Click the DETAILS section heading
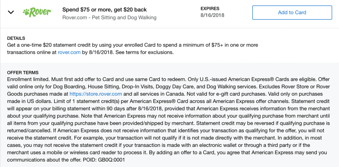 tap(16, 38)
